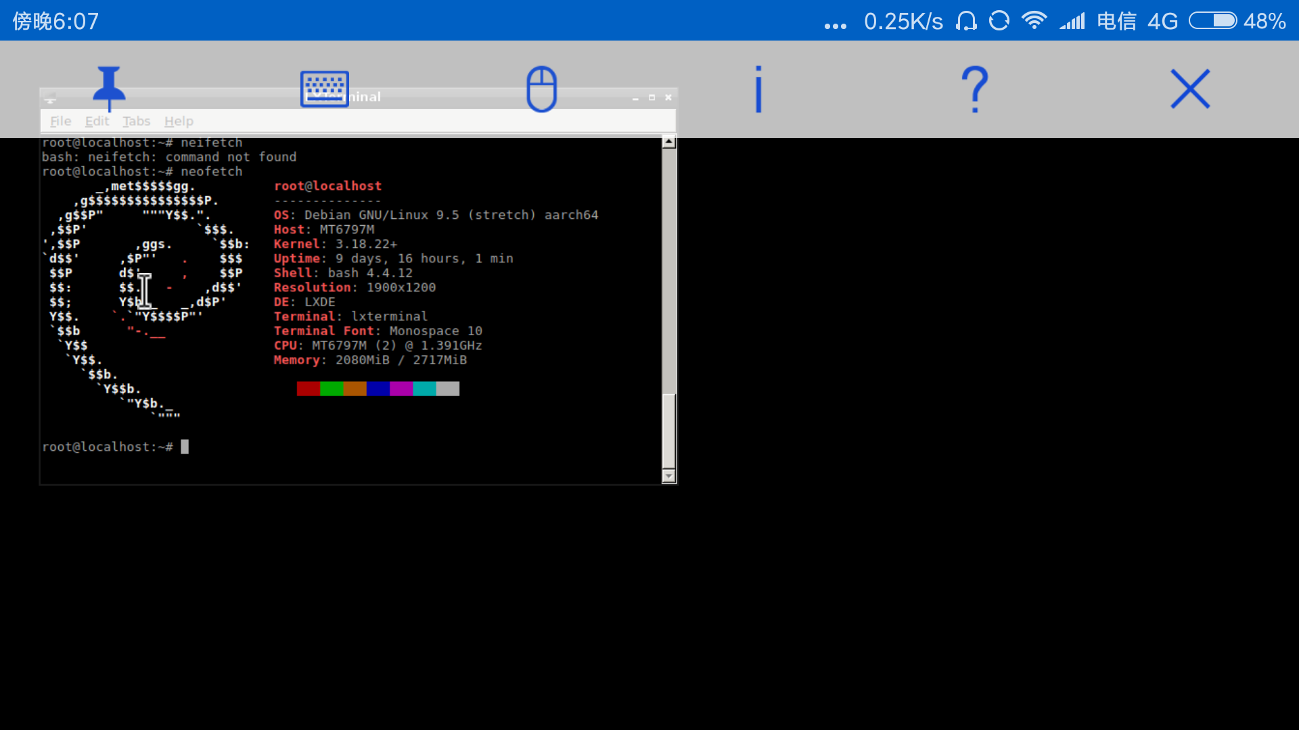This screenshot has height=730, width=1299.
Task: Tap the Wi-Fi status icon
Action: point(1034,21)
